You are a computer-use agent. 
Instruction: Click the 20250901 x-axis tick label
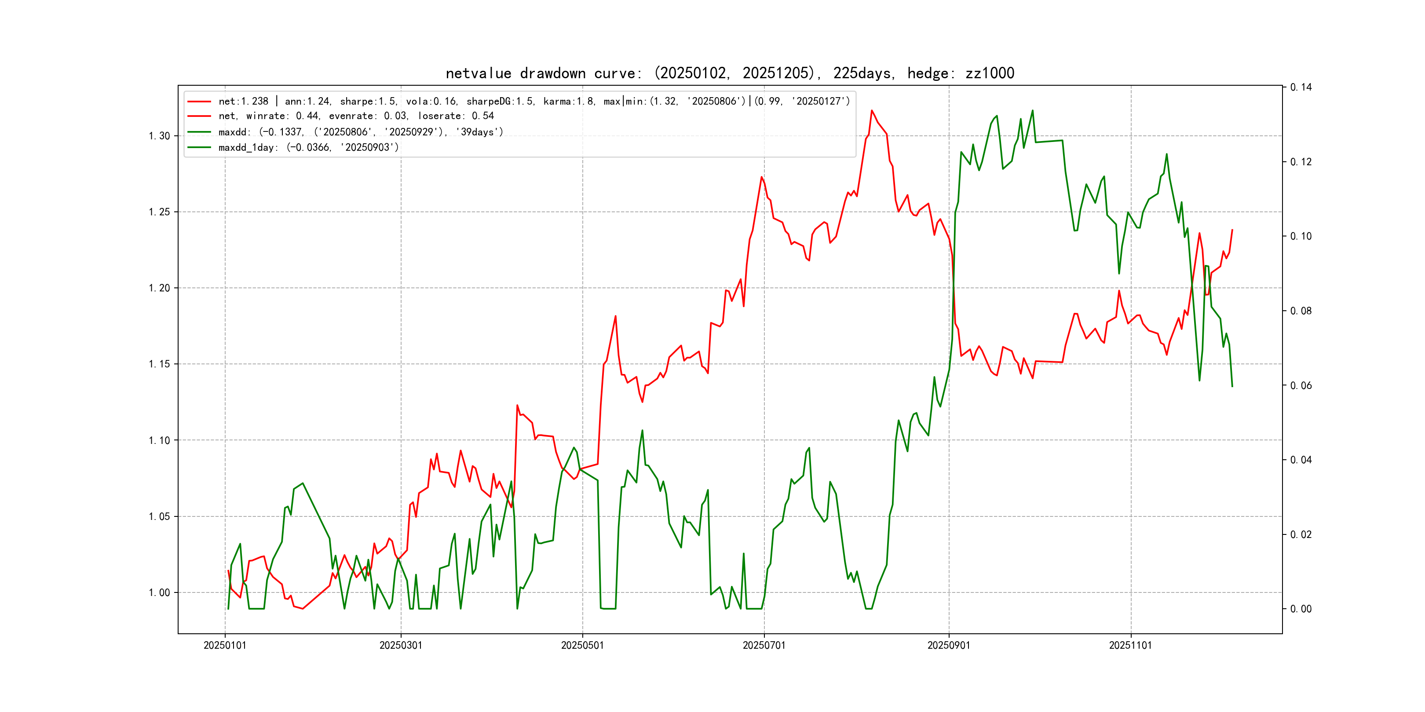948,645
